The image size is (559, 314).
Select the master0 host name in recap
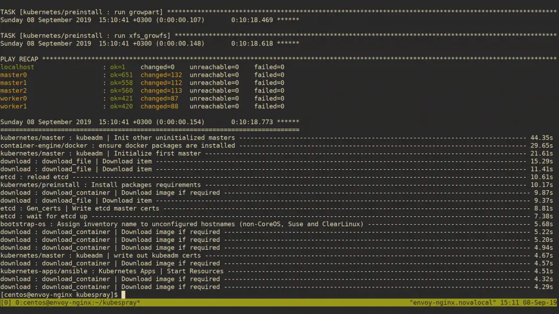[14, 75]
